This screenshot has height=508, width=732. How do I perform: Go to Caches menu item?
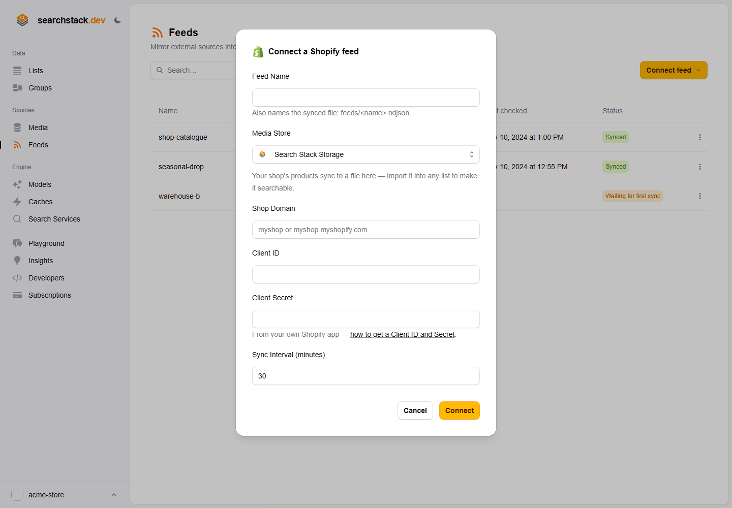click(x=65, y=202)
